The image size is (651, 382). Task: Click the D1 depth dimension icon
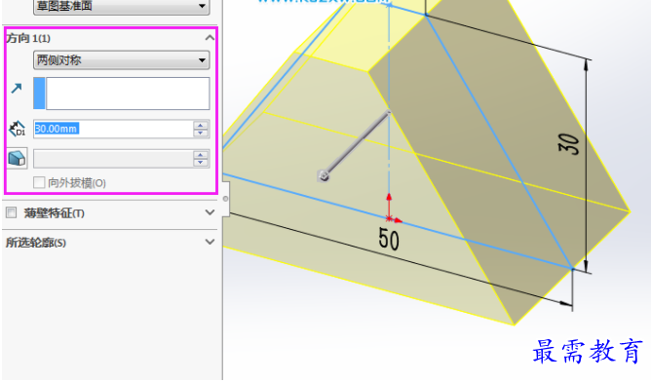(x=17, y=129)
